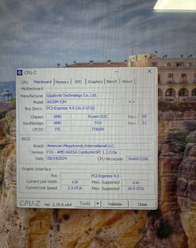The width and height of the screenshot is (196, 248).
Task: Click the IT8689 LPCIO value
Action: click(98, 129)
